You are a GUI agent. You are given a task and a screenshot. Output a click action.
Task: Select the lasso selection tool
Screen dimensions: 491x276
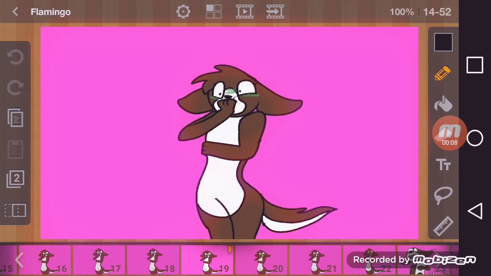(x=443, y=195)
